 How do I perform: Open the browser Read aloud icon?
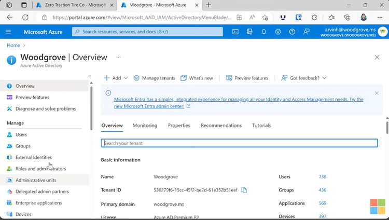(x=252, y=17)
